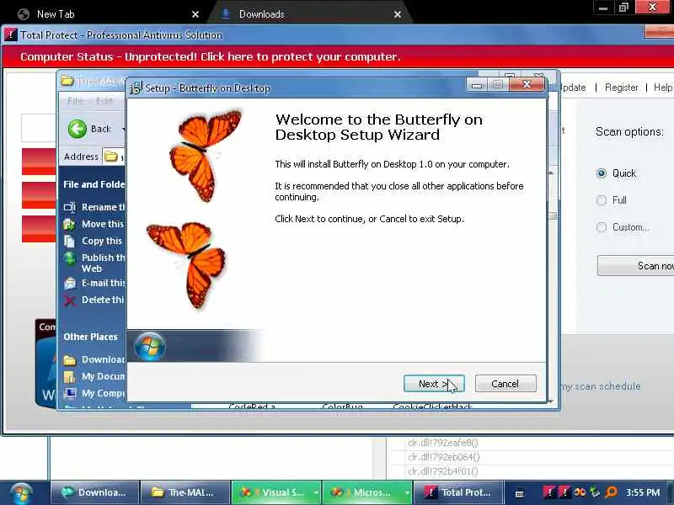
Task: Click Copy this file task icon
Action: (70, 241)
